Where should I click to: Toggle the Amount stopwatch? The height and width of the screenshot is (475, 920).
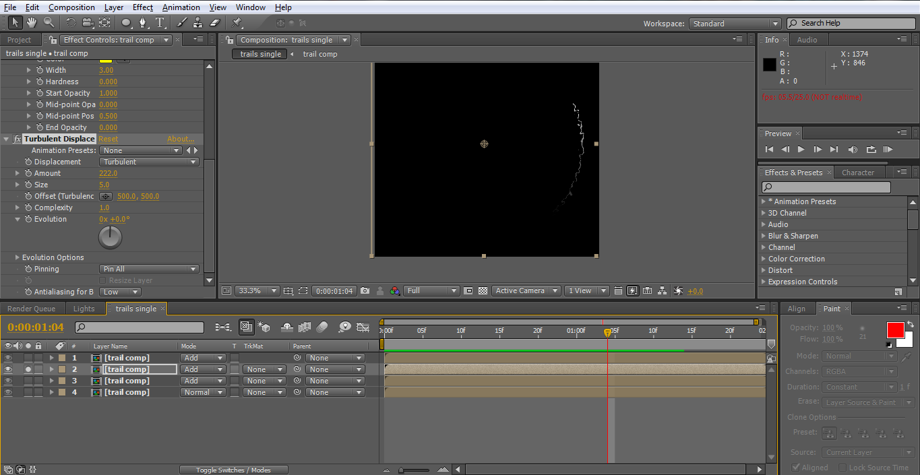[28, 173]
